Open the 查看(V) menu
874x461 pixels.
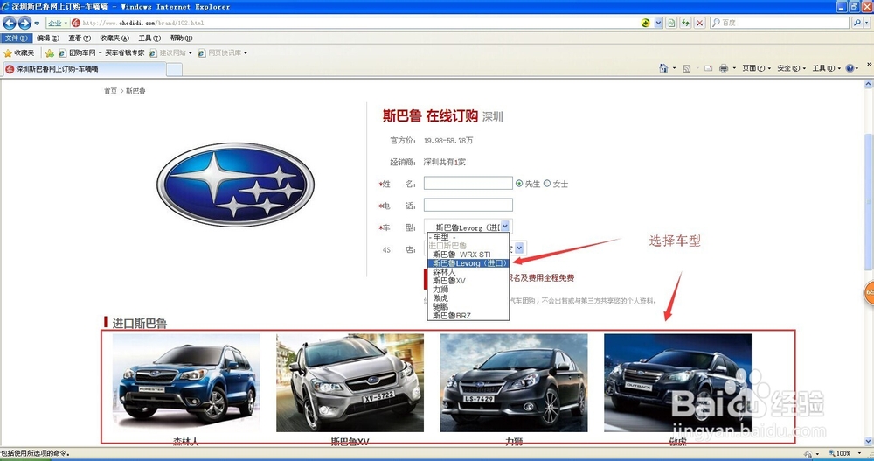[x=80, y=38]
